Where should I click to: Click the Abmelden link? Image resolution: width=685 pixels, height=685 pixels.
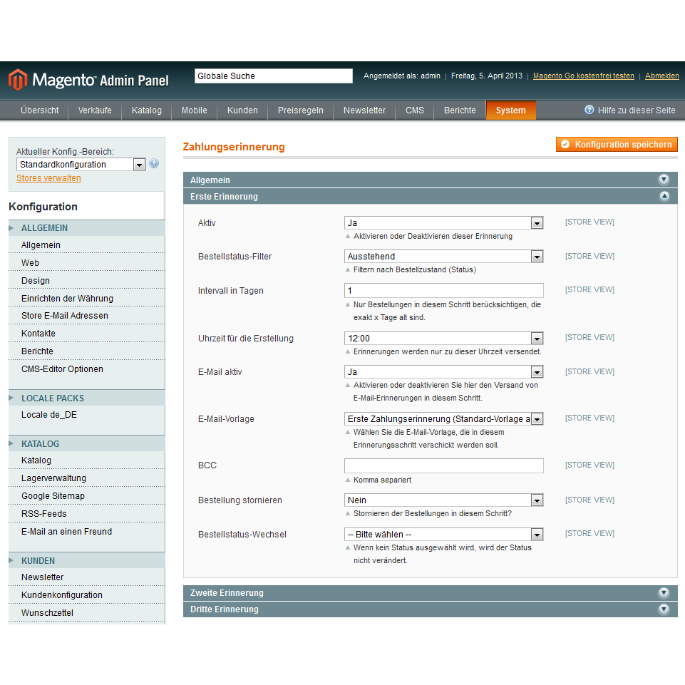pos(662,76)
